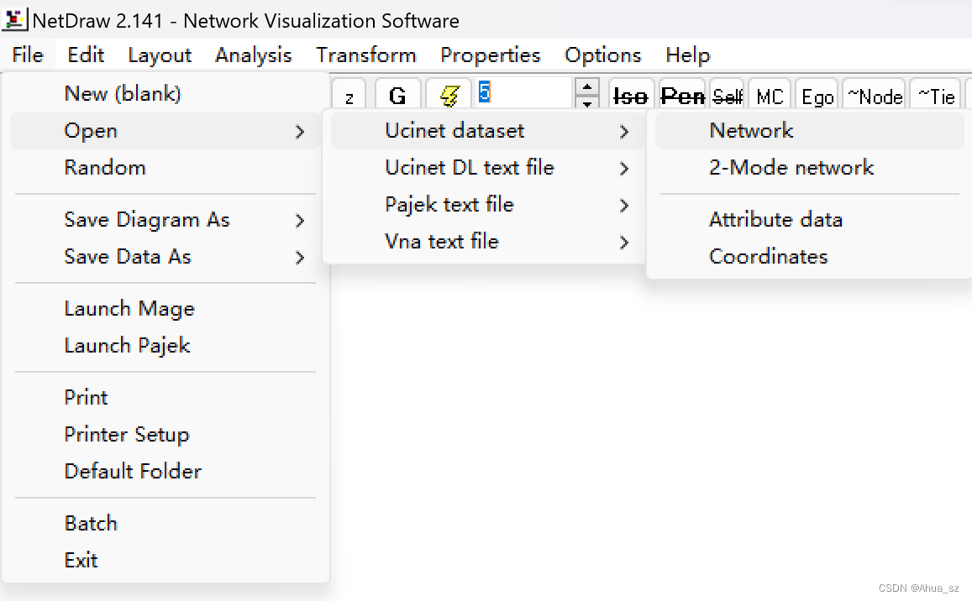
Task: Open the Layout menu
Action: coord(160,55)
